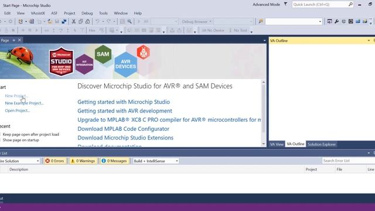Toggle the 0 Errors filter button
The image size is (375, 211).
click(54, 161)
